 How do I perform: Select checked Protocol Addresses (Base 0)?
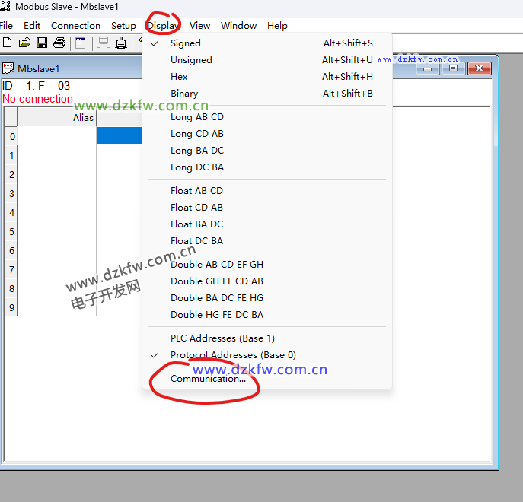point(267,355)
